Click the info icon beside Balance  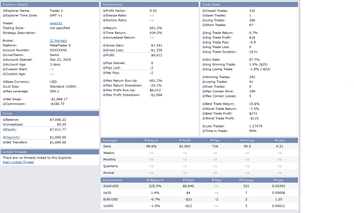click(4, 120)
